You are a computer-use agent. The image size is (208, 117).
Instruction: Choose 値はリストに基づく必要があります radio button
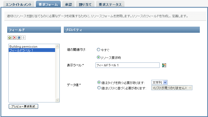pyautogui.click(x=99, y=88)
